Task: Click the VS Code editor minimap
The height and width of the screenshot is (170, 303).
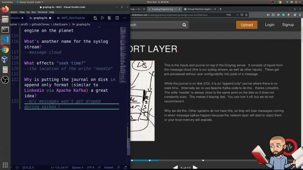Action: point(123,55)
